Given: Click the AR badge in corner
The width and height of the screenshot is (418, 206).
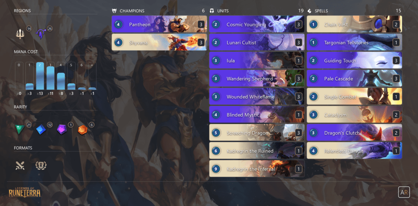Looking at the screenshot, I should 404,192.
